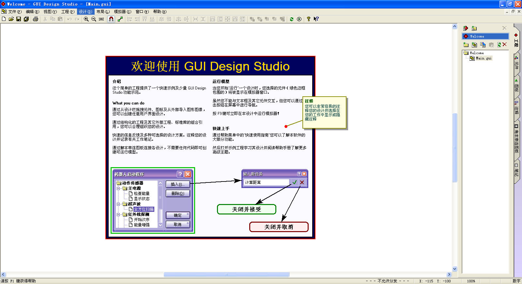Click the new folder shortcut icon atop panel
This screenshot has width=522, height=284.
[474, 28]
